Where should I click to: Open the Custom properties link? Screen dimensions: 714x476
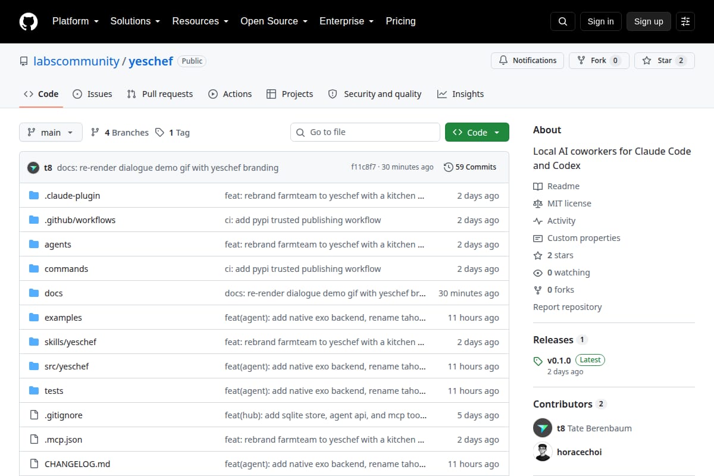click(577, 238)
